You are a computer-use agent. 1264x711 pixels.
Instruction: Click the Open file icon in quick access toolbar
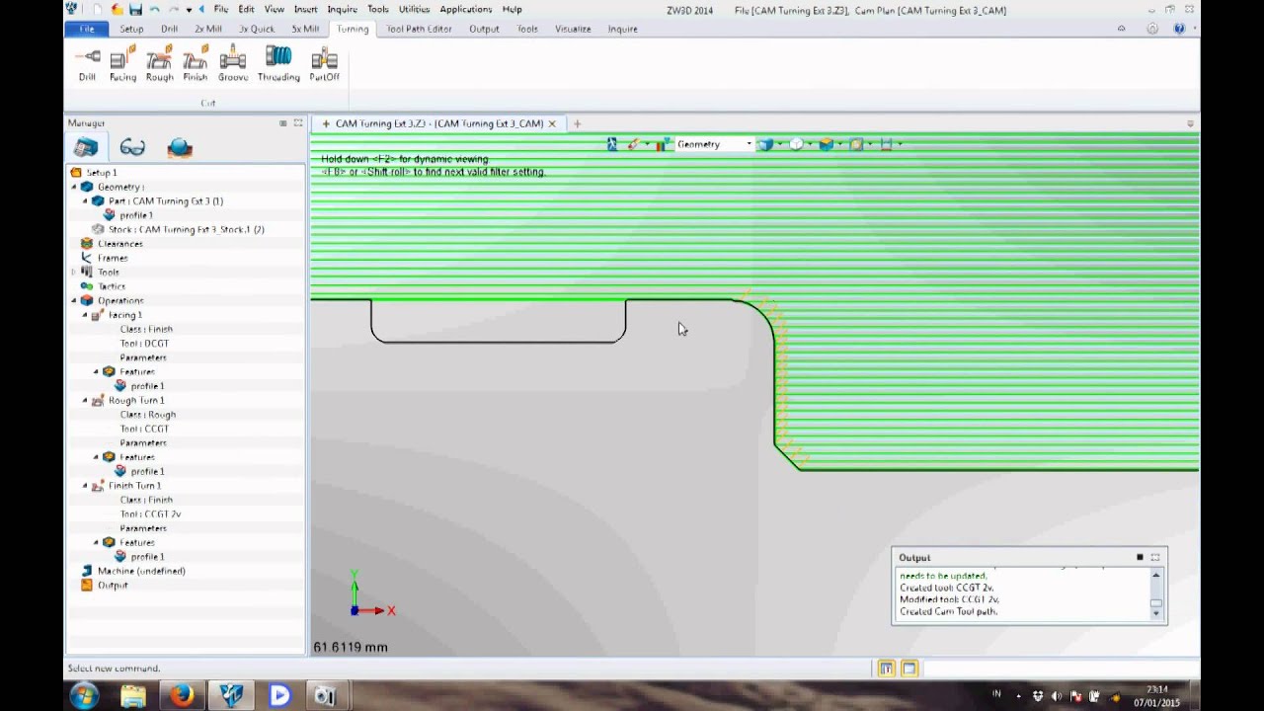tap(118, 10)
